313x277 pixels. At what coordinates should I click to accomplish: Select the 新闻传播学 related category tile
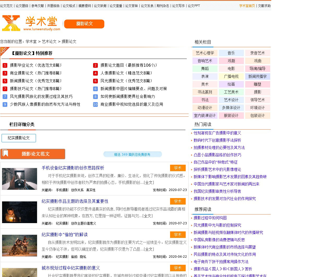257,77
